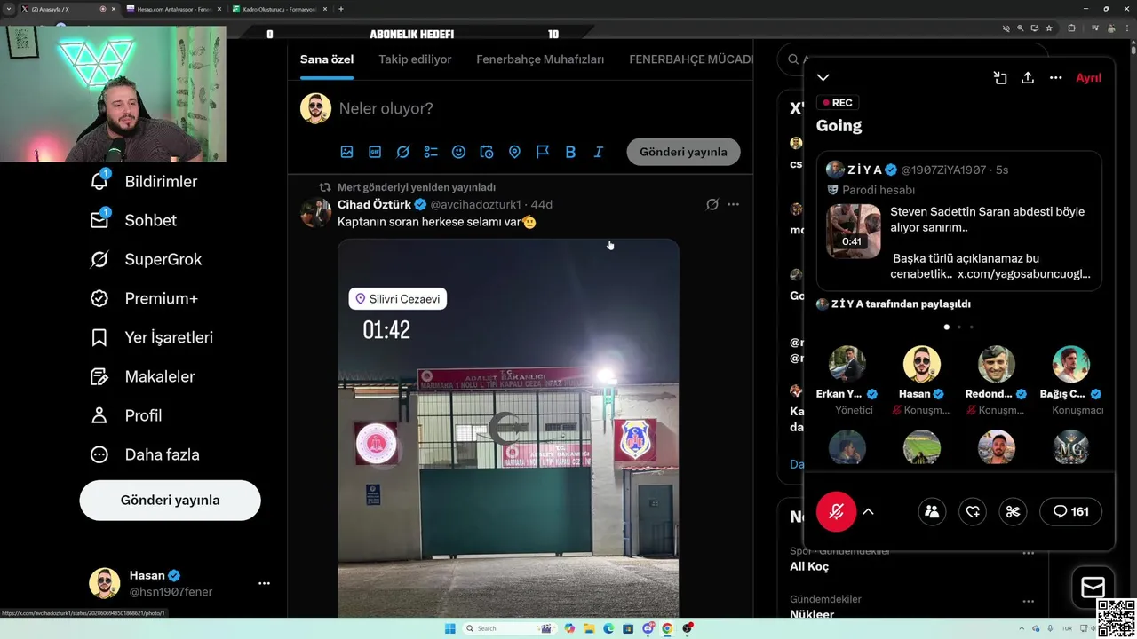Open Makaleler articles page
This screenshot has width=1137, height=639.
click(x=142, y=376)
